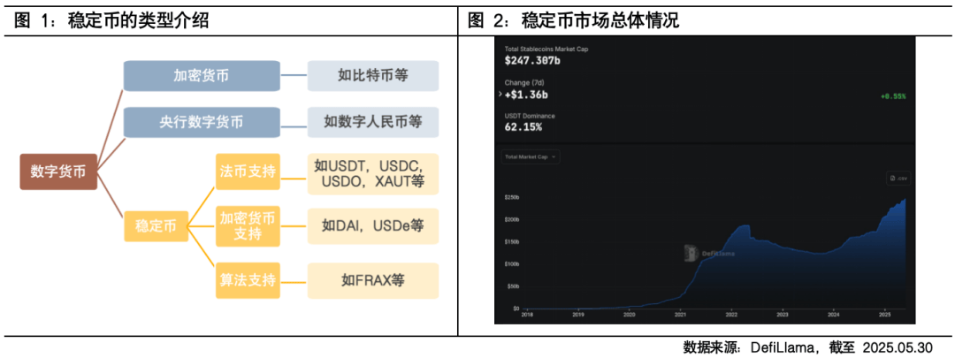This screenshot has height=358, width=955.
Task: Click the 加密货币支持 yellow node box
Action: coord(248,226)
